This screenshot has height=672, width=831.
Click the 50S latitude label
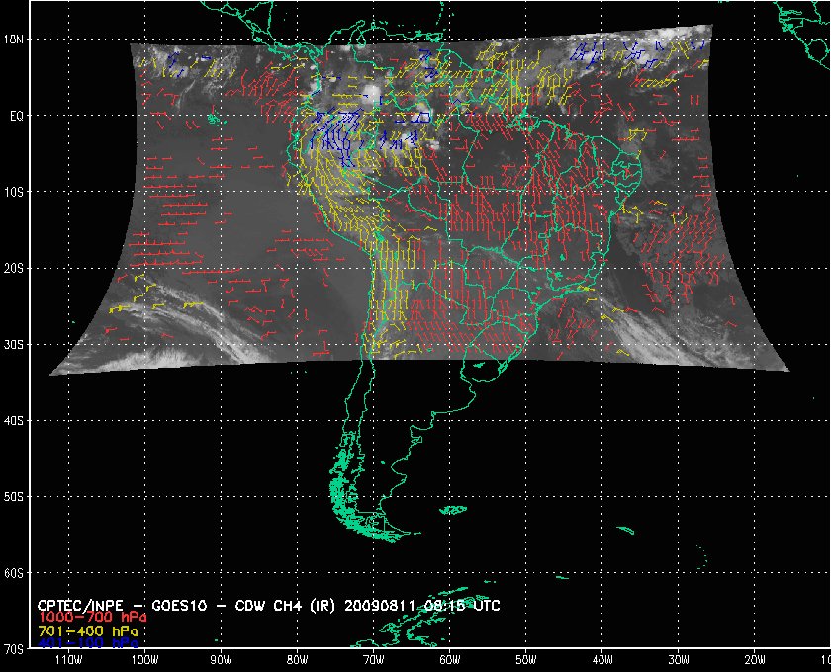(13, 497)
